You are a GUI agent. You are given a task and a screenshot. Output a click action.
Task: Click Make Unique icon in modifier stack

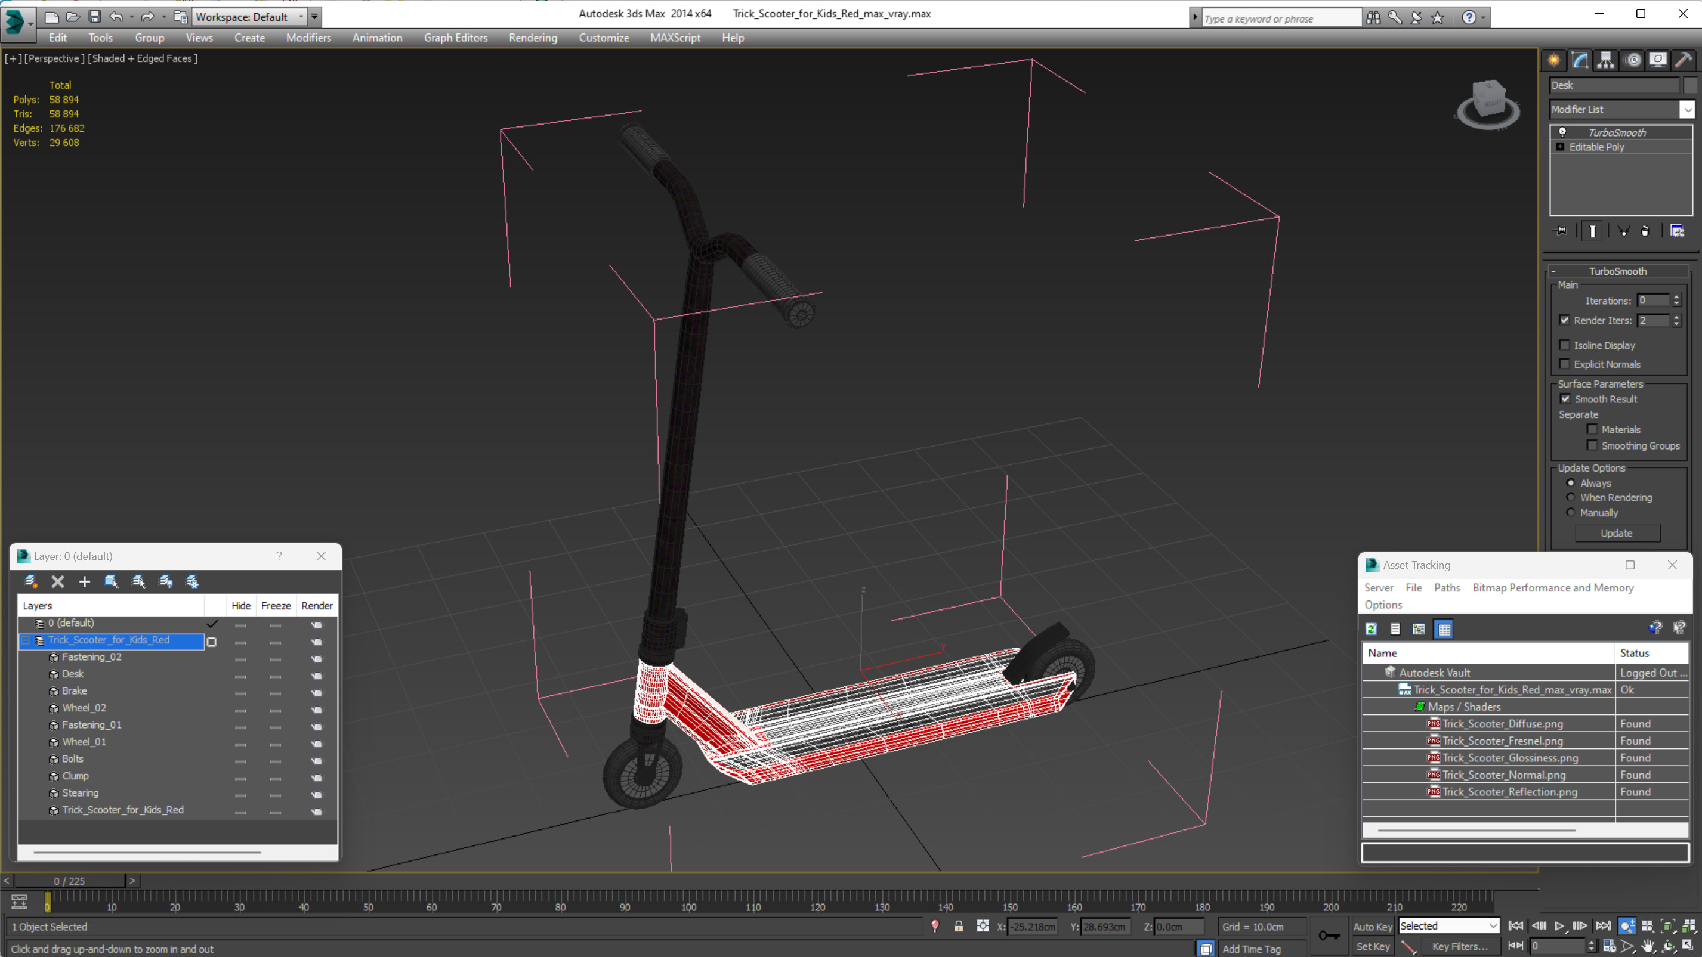click(x=1623, y=231)
